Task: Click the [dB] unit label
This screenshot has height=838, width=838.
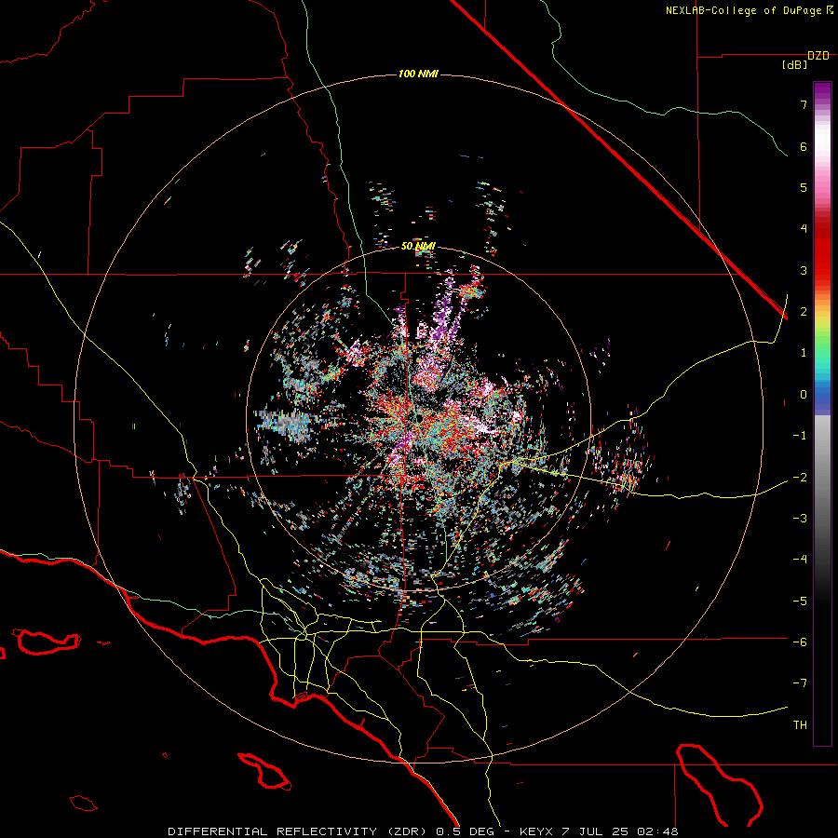Action: 795,65
